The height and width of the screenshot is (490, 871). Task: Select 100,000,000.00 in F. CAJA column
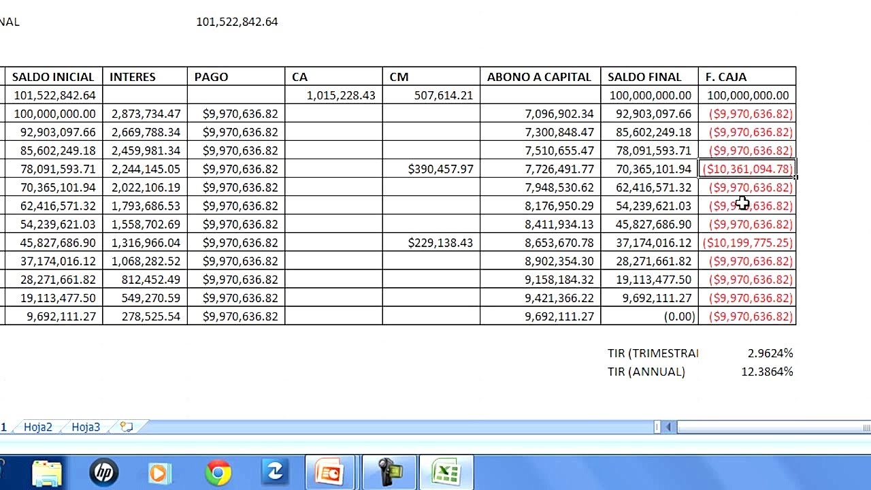[x=747, y=95]
